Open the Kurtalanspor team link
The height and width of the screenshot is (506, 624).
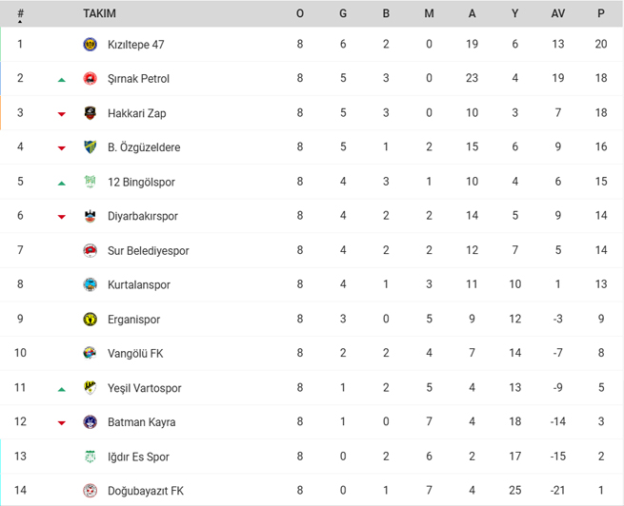tap(139, 284)
